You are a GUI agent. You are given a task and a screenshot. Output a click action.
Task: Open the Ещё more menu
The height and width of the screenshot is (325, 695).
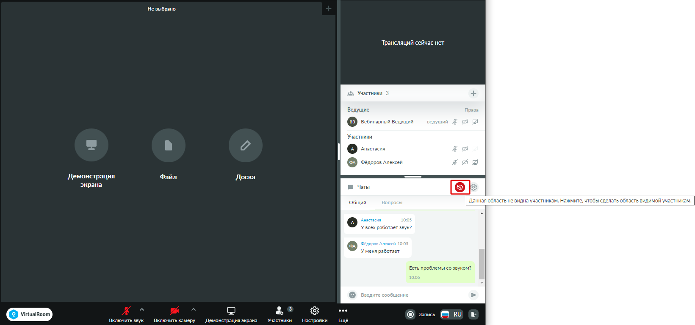click(343, 314)
